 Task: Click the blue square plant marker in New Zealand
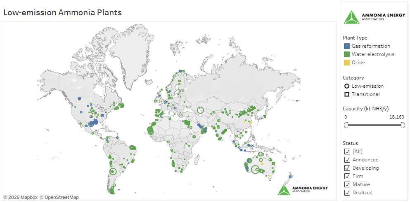click(x=290, y=177)
